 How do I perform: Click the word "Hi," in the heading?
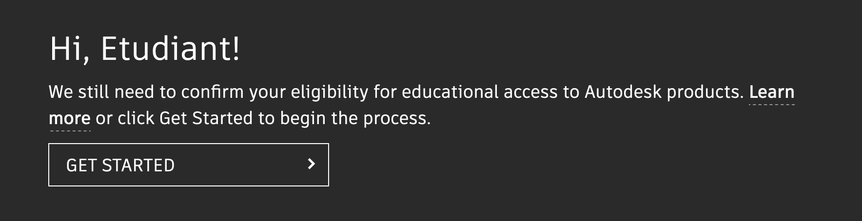70,49
